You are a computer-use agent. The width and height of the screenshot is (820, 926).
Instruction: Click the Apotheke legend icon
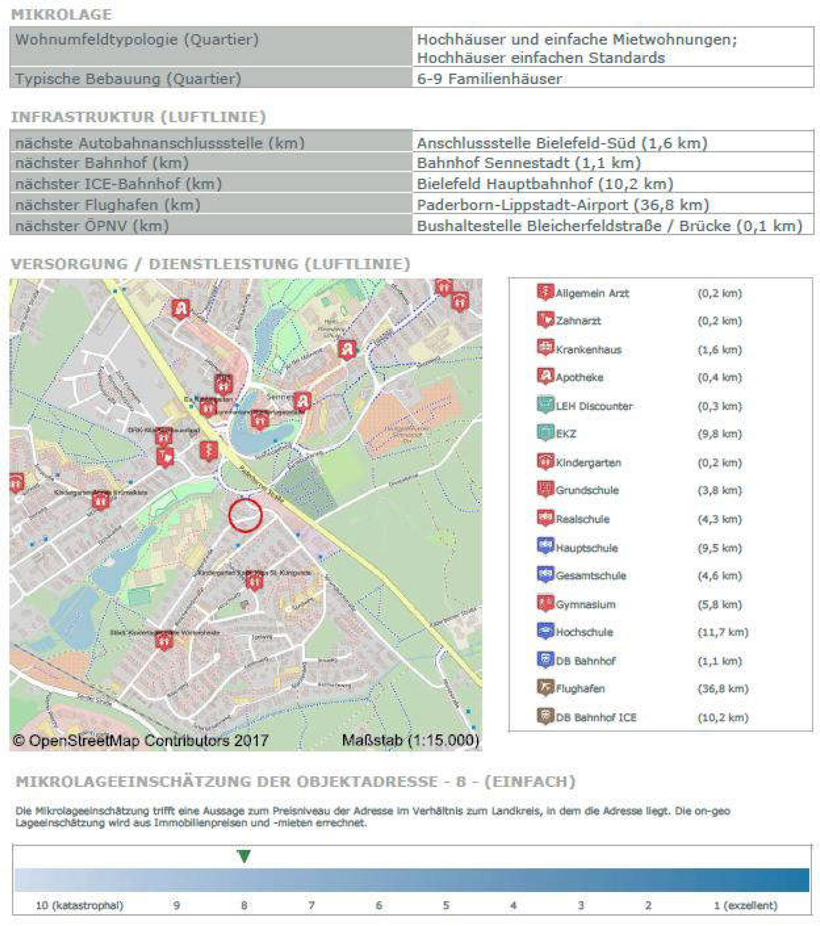pos(546,376)
